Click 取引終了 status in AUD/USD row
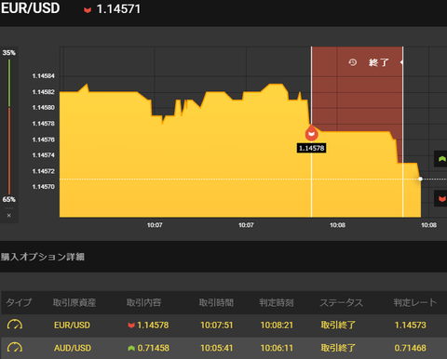This screenshot has height=359, width=447. 338,348
